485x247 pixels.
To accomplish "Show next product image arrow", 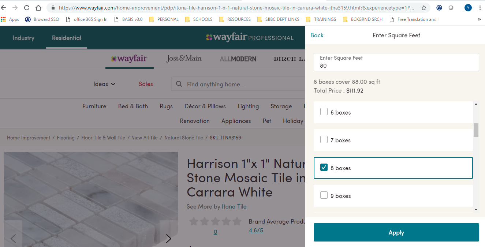I will [168, 239].
